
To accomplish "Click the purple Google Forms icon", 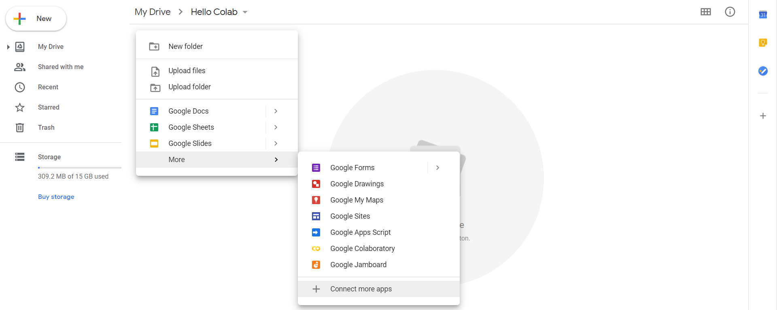I will tap(316, 168).
